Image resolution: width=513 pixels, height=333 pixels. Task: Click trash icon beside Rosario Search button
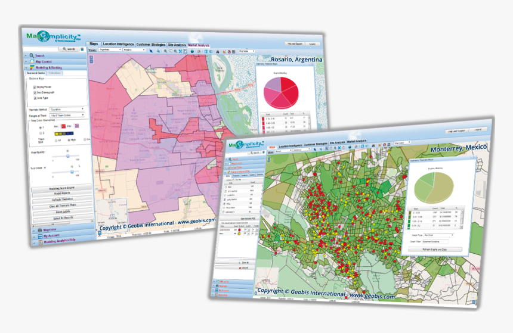(82, 49)
